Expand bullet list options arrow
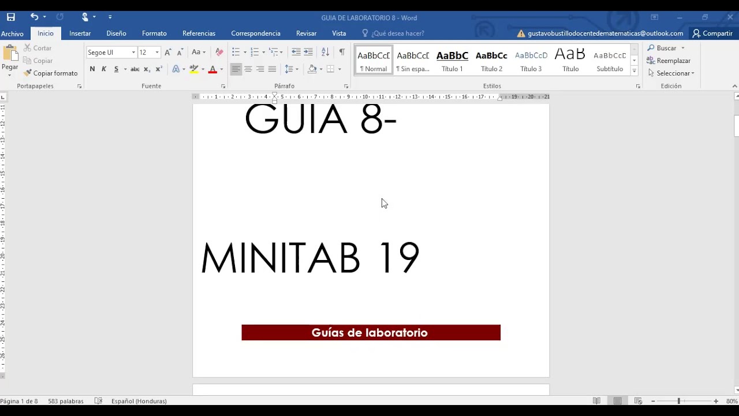Viewport: 739px width, 416px height. click(x=245, y=53)
